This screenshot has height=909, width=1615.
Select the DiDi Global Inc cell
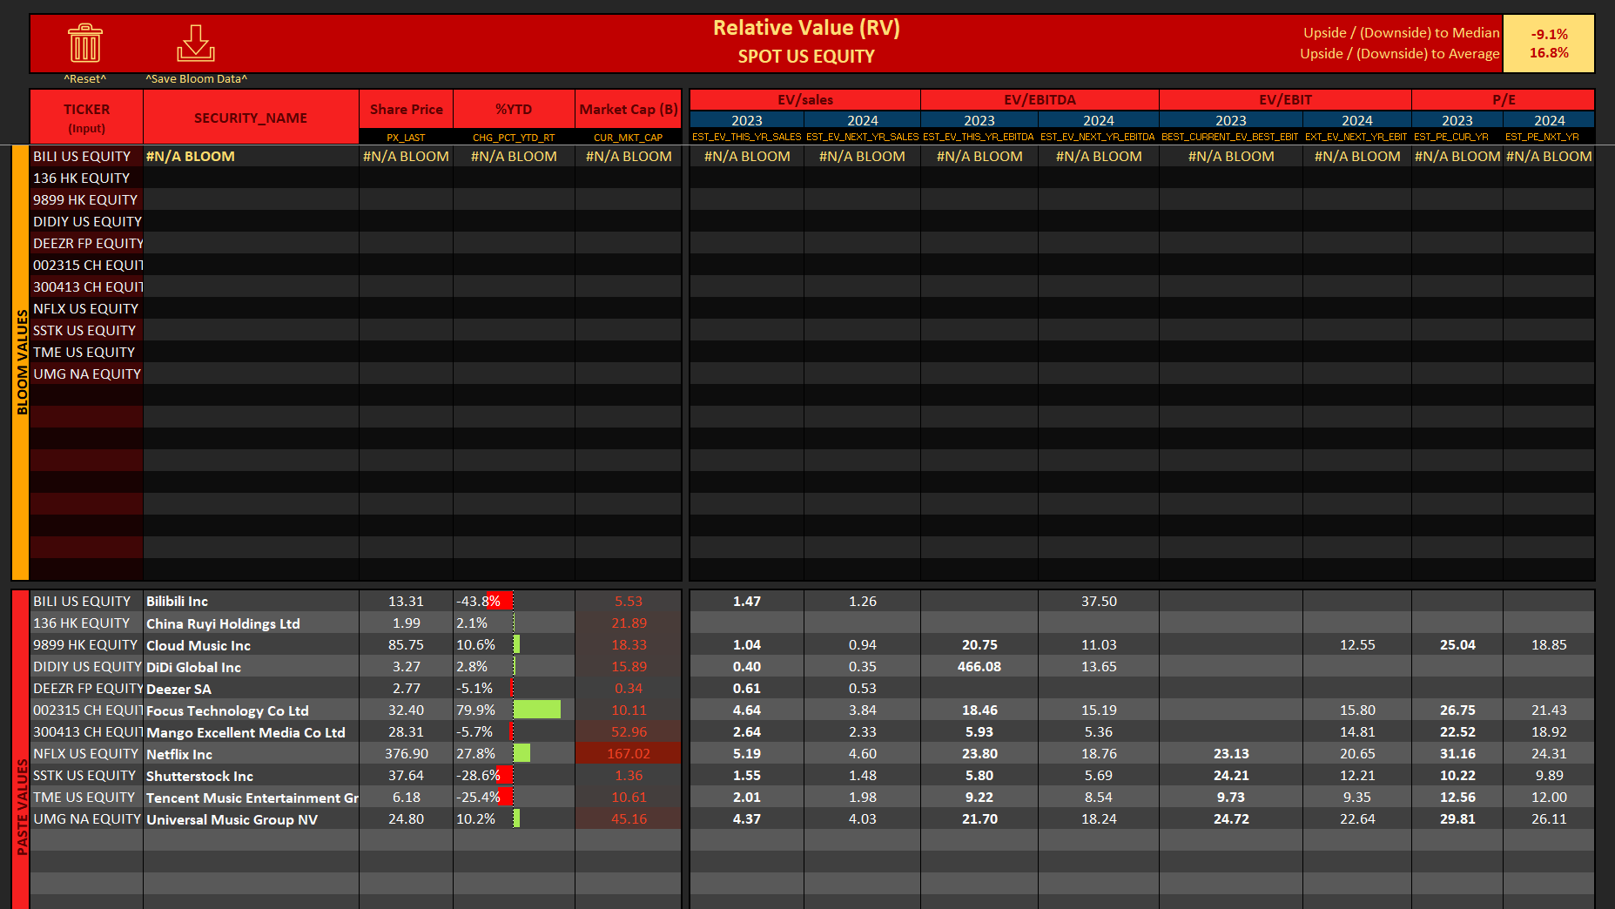coord(251,667)
